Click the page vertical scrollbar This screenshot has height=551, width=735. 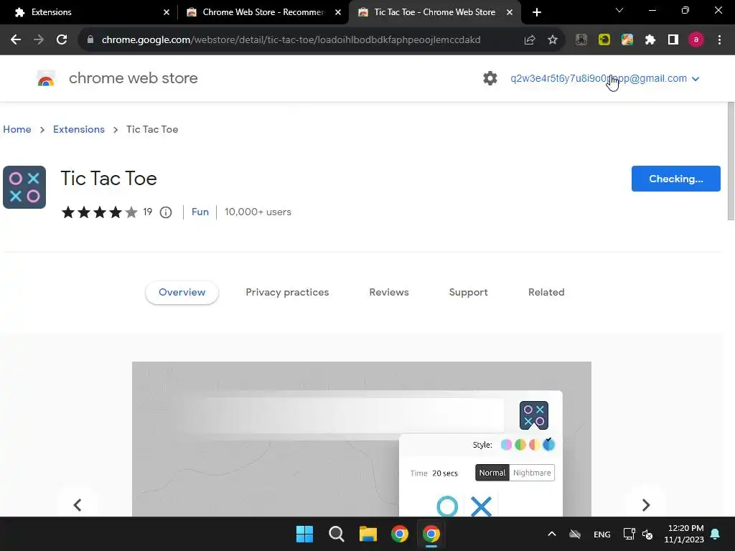click(x=731, y=161)
